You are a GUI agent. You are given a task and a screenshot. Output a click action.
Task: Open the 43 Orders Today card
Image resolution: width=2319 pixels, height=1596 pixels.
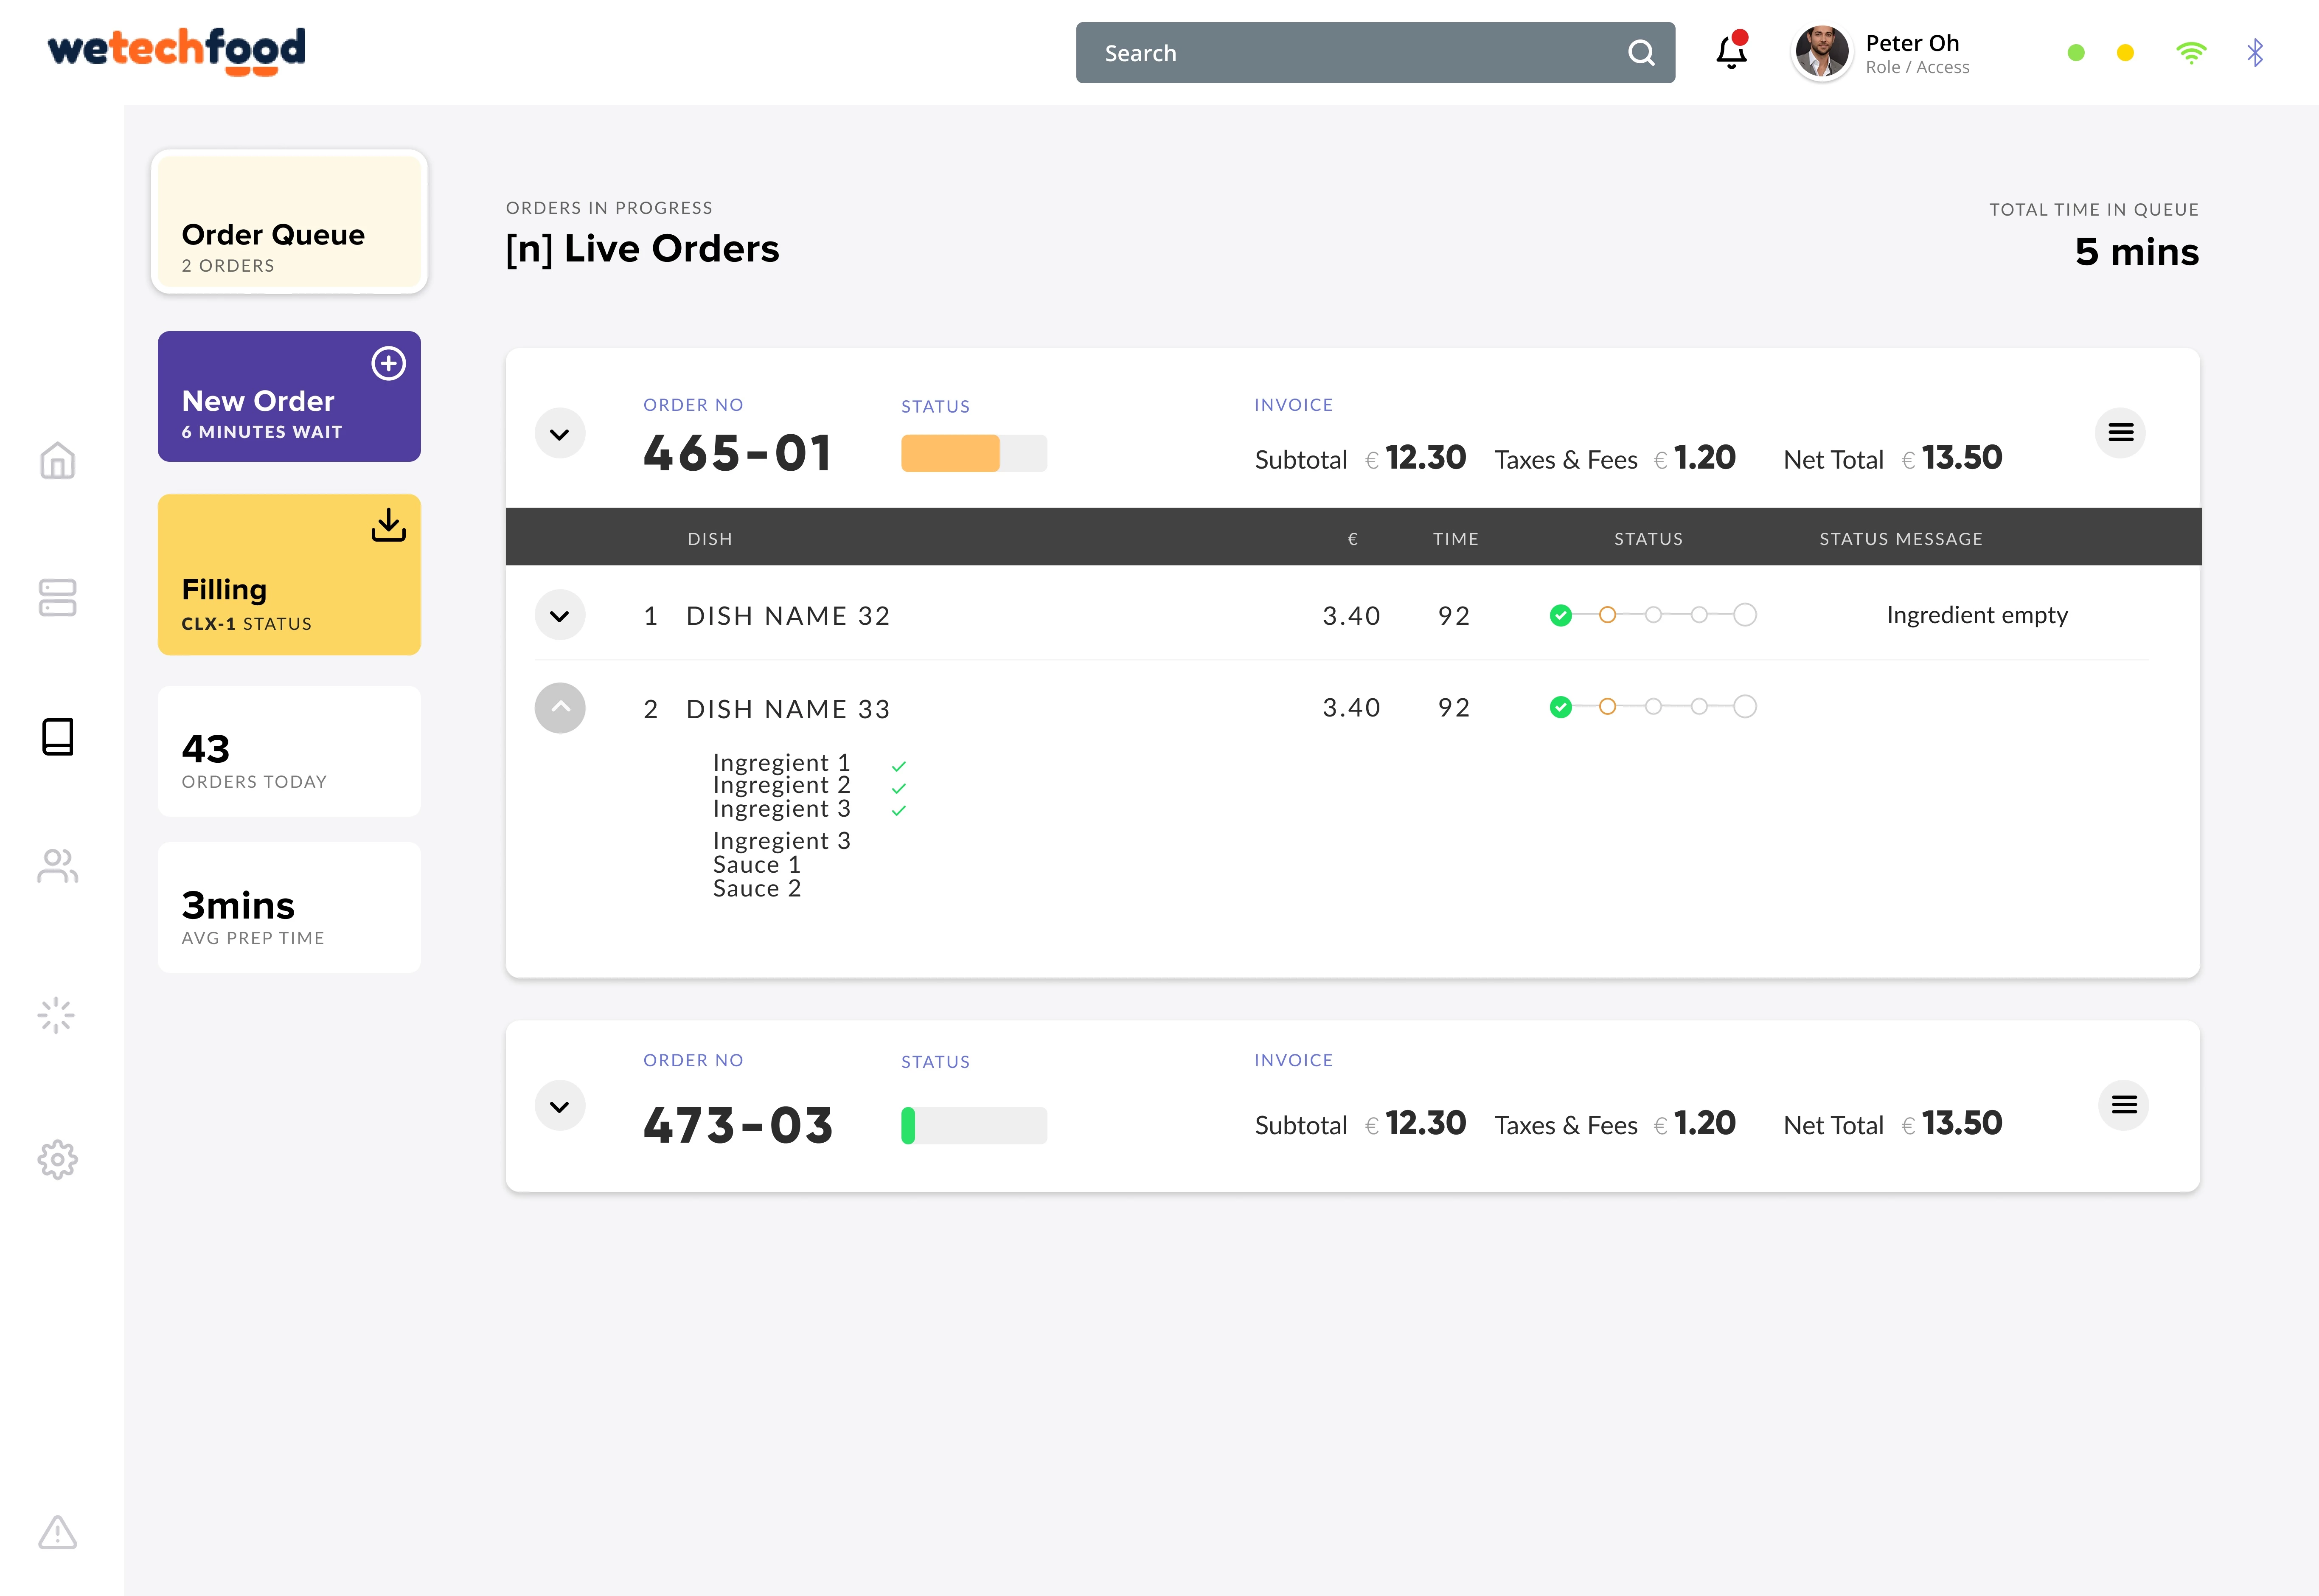[290, 751]
